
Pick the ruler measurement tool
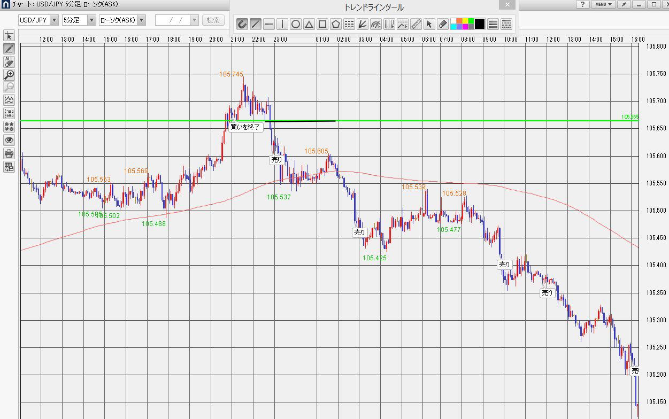click(416, 24)
